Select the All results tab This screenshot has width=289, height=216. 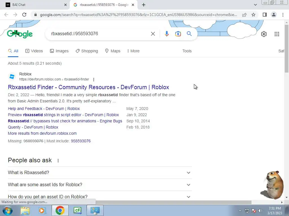(x=13, y=51)
